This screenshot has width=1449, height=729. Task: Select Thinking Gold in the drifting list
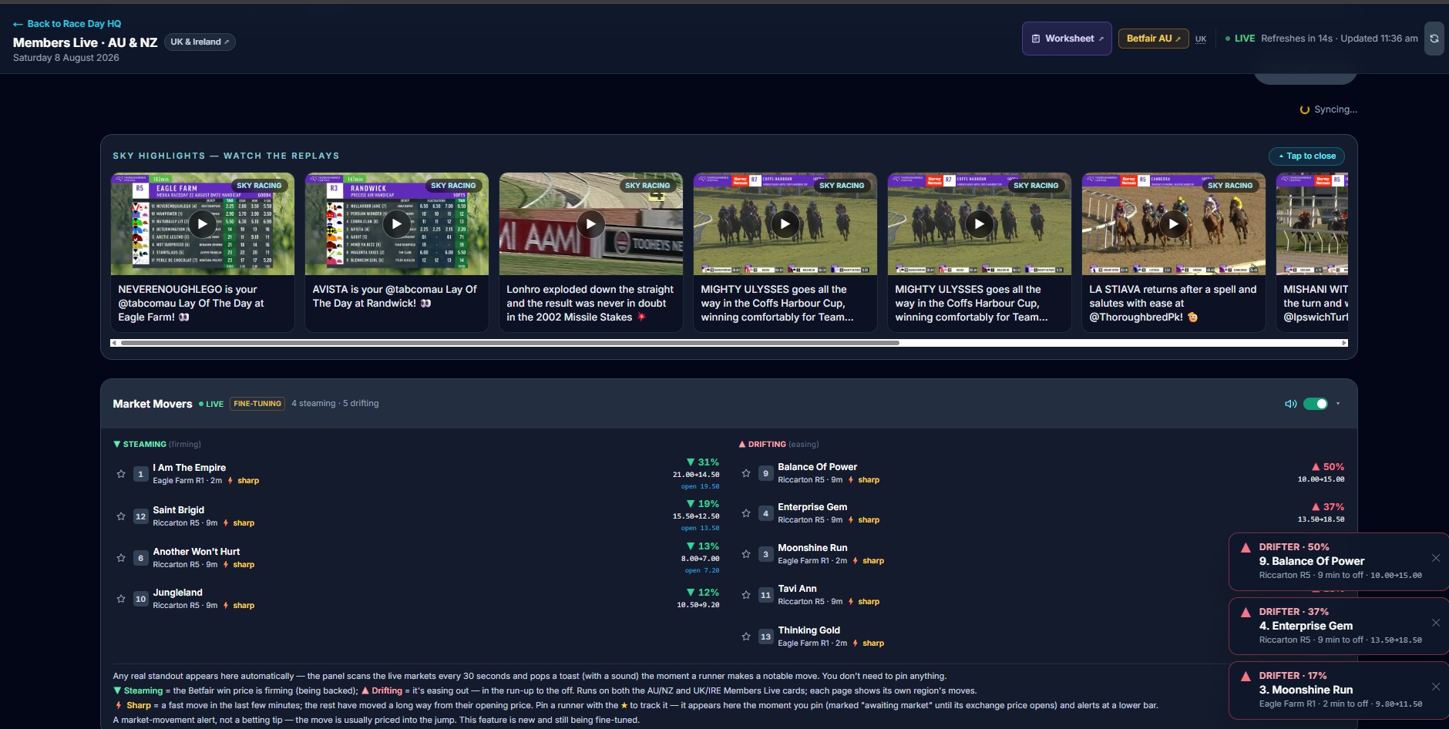coord(809,630)
